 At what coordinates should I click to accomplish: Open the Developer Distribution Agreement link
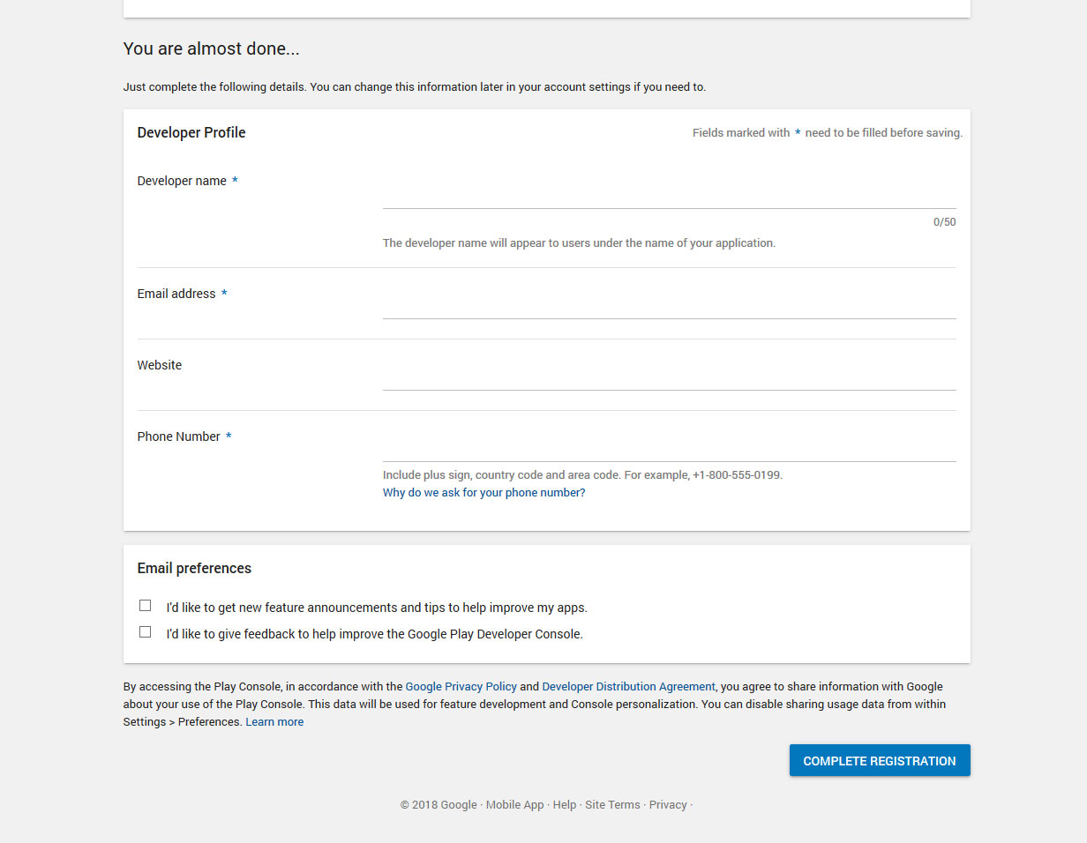pos(628,687)
